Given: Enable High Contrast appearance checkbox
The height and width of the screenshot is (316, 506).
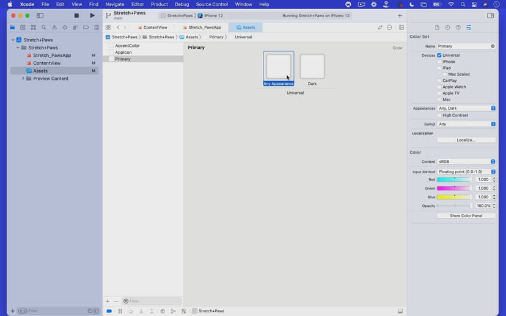Looking at the screenshot, I should point(439,115).
